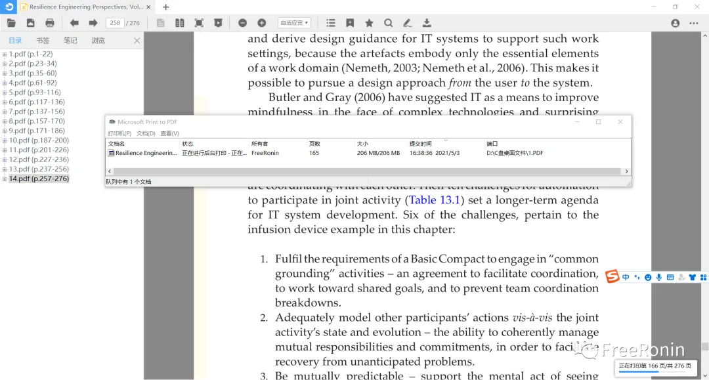
Task: Open the emoji panel on Sogou bar
Action: tap(648, 278)
